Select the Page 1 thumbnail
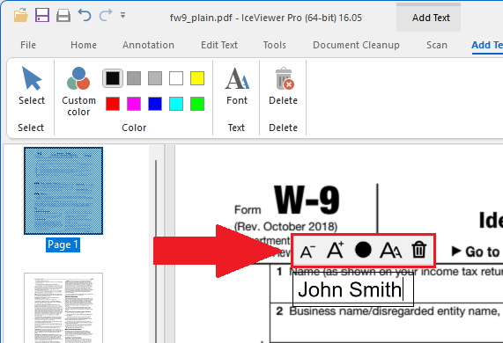503x343 pixels. (x=63, y=191)
